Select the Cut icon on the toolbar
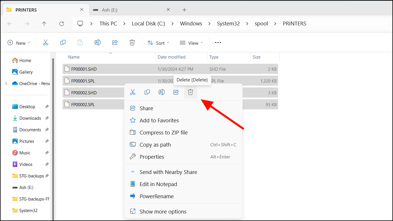The width and height of the screenshot is (393, 221). (46, 42)
